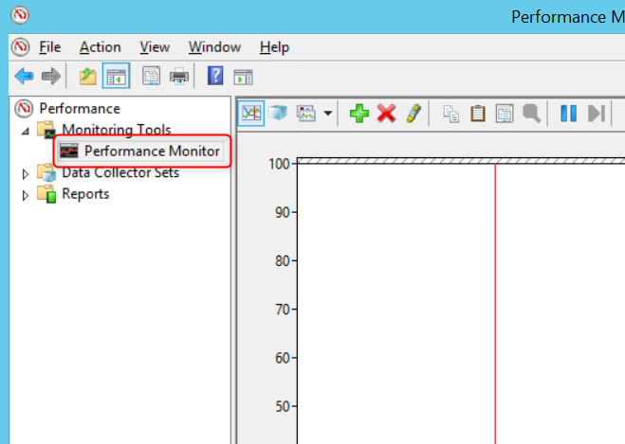Open the Window menu
The width and height of the screenshot is (625, 444).
coord(214,47)
